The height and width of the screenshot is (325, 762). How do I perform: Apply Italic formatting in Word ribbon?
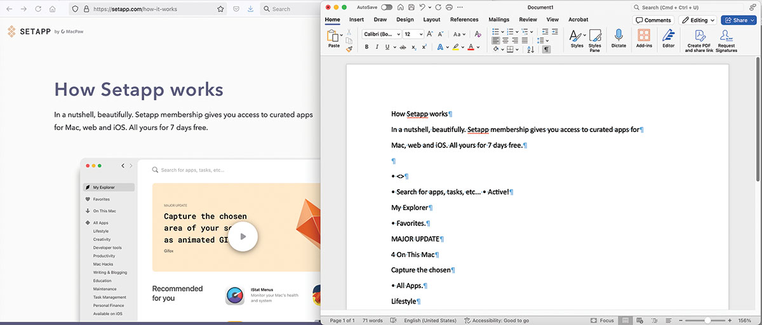tap(377, 47)
